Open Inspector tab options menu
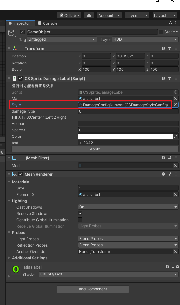The width and height of the screenshot is (180, 305). click(176, 23)
